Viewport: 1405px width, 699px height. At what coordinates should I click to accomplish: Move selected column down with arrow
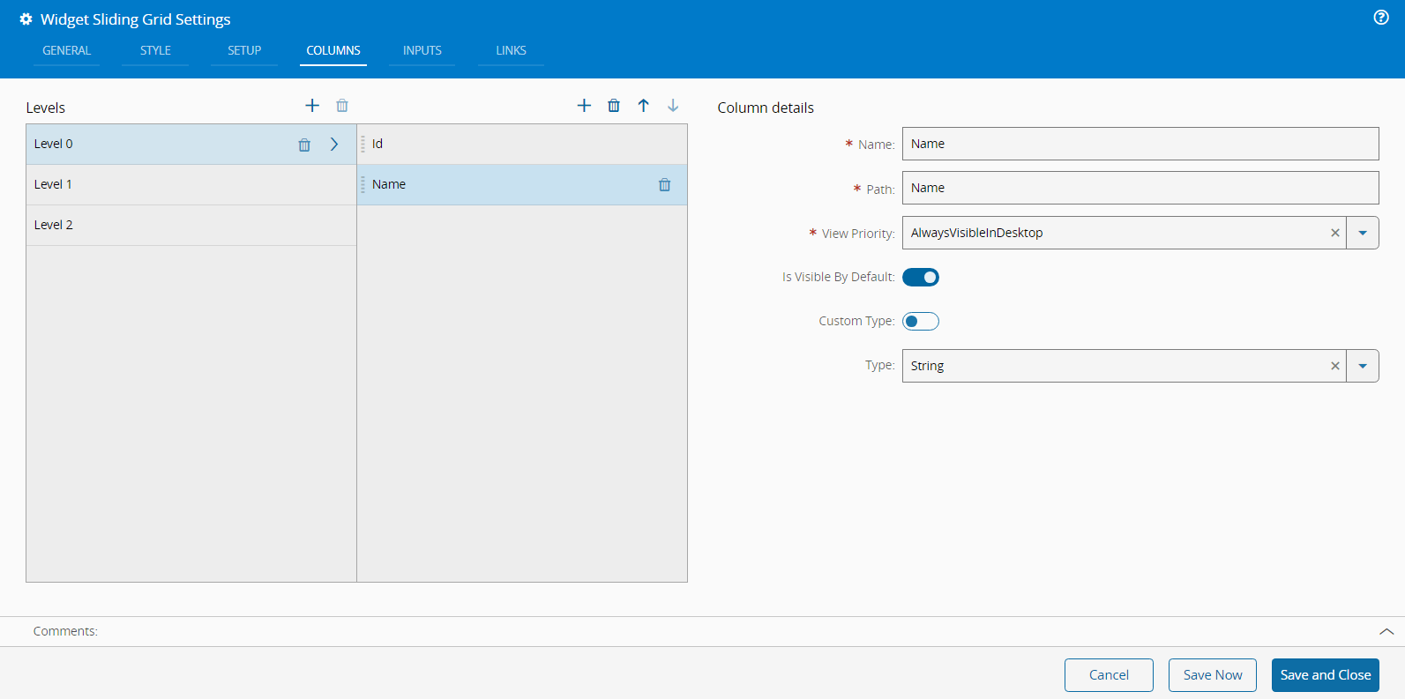(673, 106)
